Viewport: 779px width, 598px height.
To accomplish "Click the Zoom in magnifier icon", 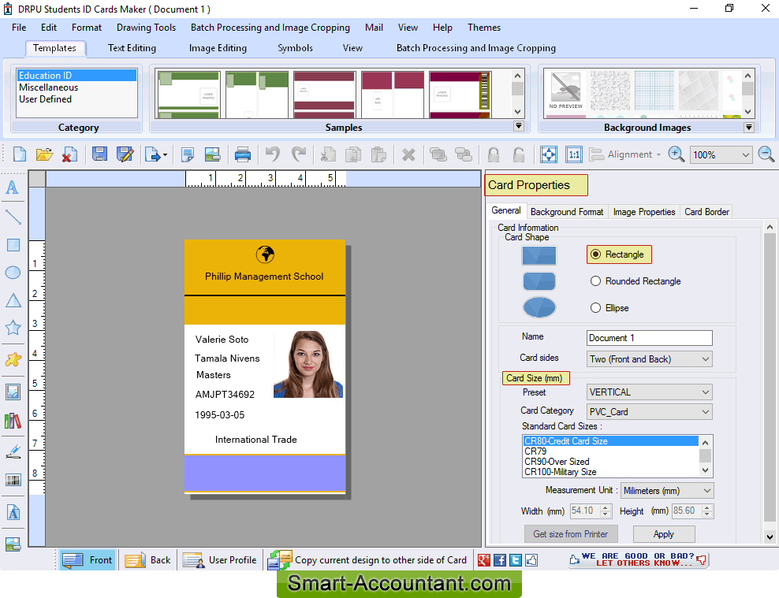I will tap(676, 154).
